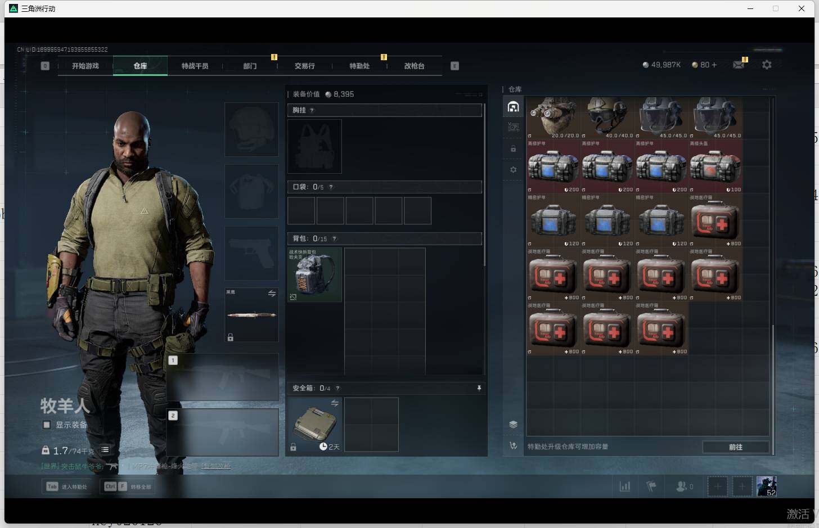Open game settings gear in top bar
The width and height of the screenshot is (819, 528).
(767, 65)
